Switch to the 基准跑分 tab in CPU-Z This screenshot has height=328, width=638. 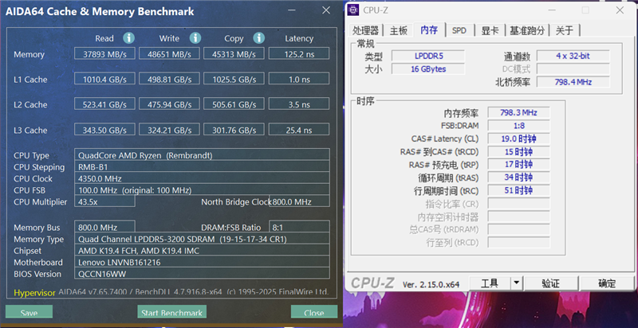tap(527, 30)
